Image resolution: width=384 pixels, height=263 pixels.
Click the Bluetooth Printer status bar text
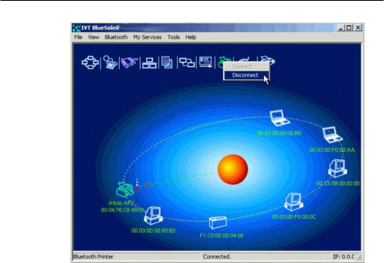tap(93, 256)
